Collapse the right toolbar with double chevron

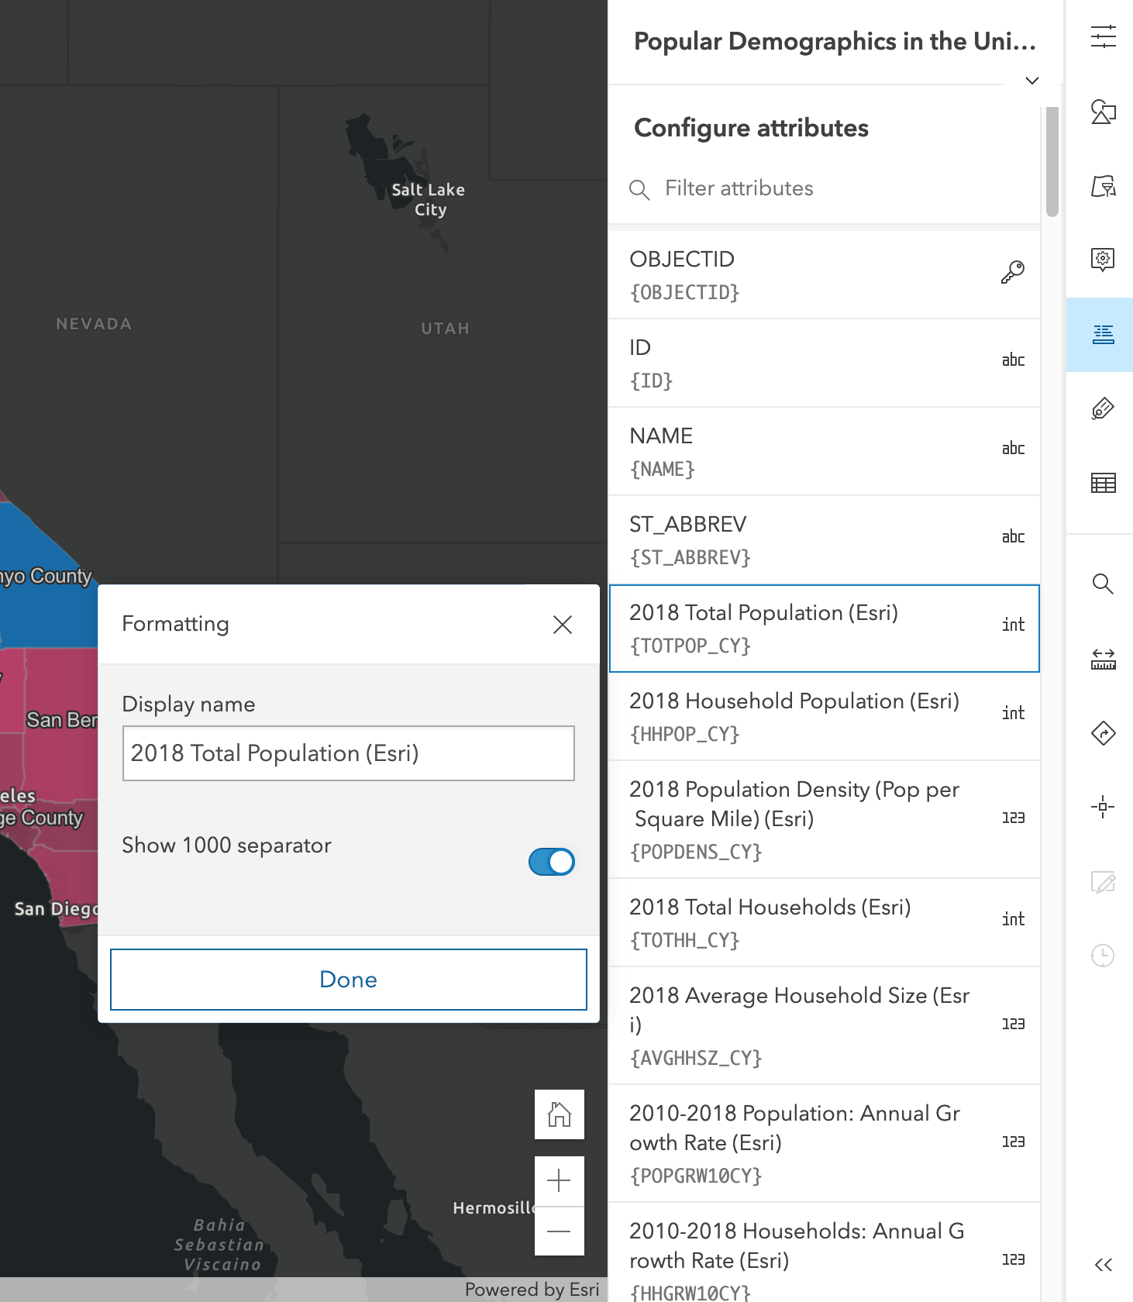click(x=1103, y=1265)
